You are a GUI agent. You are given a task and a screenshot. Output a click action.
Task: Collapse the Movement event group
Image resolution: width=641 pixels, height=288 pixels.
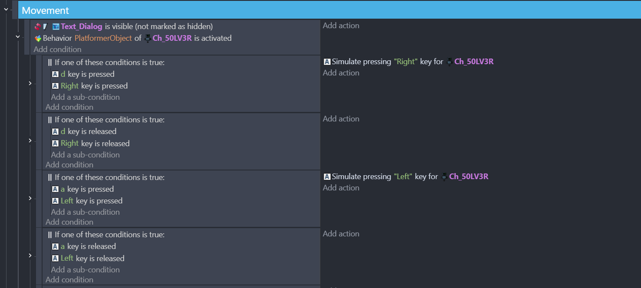pos(6,10)
